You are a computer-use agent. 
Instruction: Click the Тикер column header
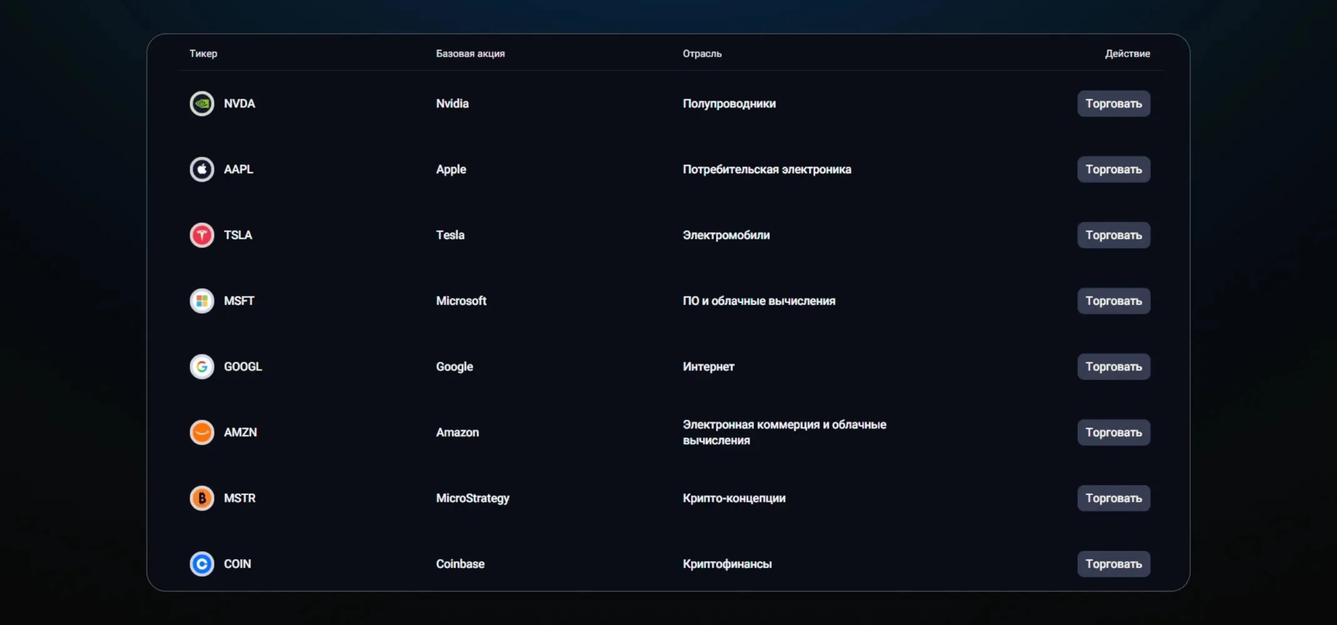coord(204,54)
